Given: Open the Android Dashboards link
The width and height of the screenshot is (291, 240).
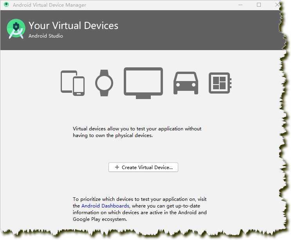Looking at the screenshot, I should pyautogui.click(x=105, y=206).
